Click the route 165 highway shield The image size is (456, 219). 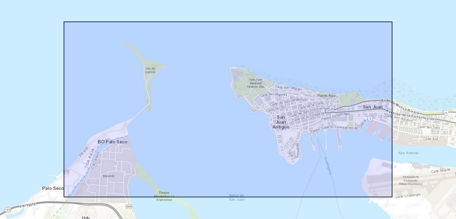pyautogui.click(x=8, y=210)
